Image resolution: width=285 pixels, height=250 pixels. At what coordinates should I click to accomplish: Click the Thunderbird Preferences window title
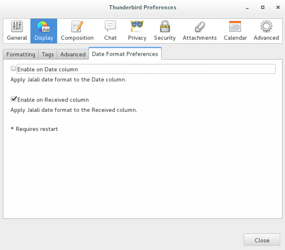coord(142,8)
